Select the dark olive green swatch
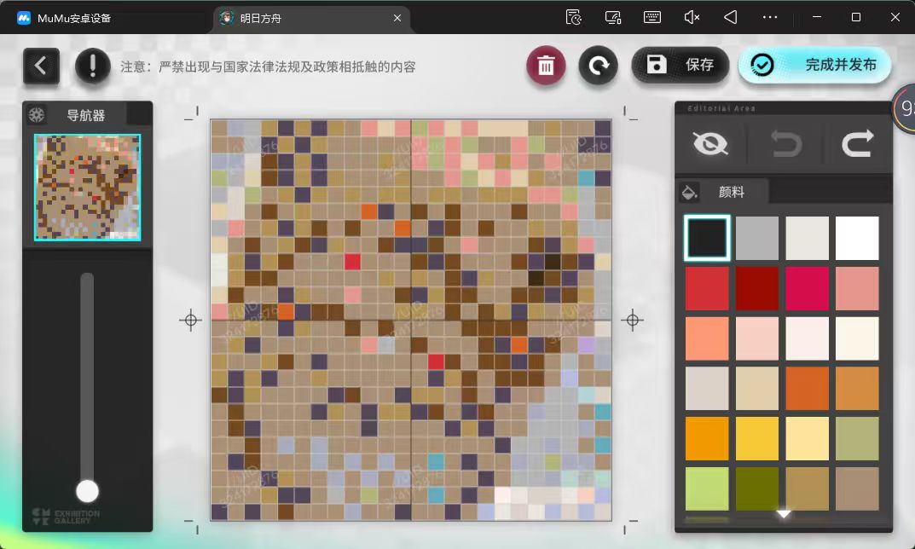915x549 pixels. tap(757, 488)
